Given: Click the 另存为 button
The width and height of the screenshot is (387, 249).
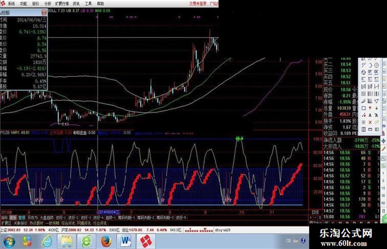Looking at the screenshot, I should pos(33,218).
